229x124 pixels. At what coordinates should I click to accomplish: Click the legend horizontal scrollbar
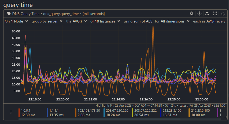[x=99, y=119]
